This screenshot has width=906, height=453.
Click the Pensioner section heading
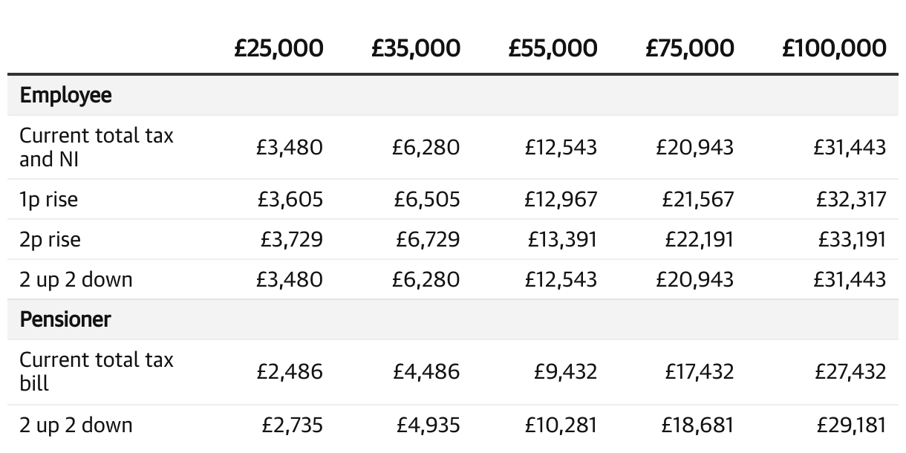coord(65,319)
